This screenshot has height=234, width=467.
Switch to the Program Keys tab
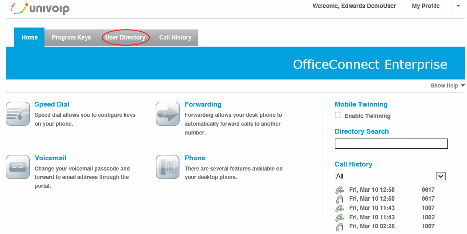[x=72, y=37]
